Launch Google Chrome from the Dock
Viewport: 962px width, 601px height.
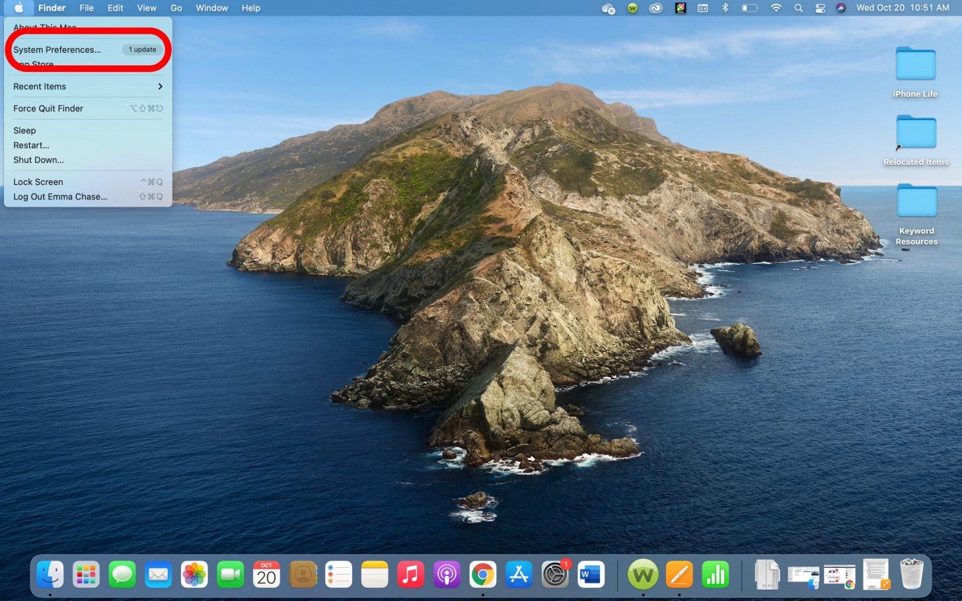482,574
